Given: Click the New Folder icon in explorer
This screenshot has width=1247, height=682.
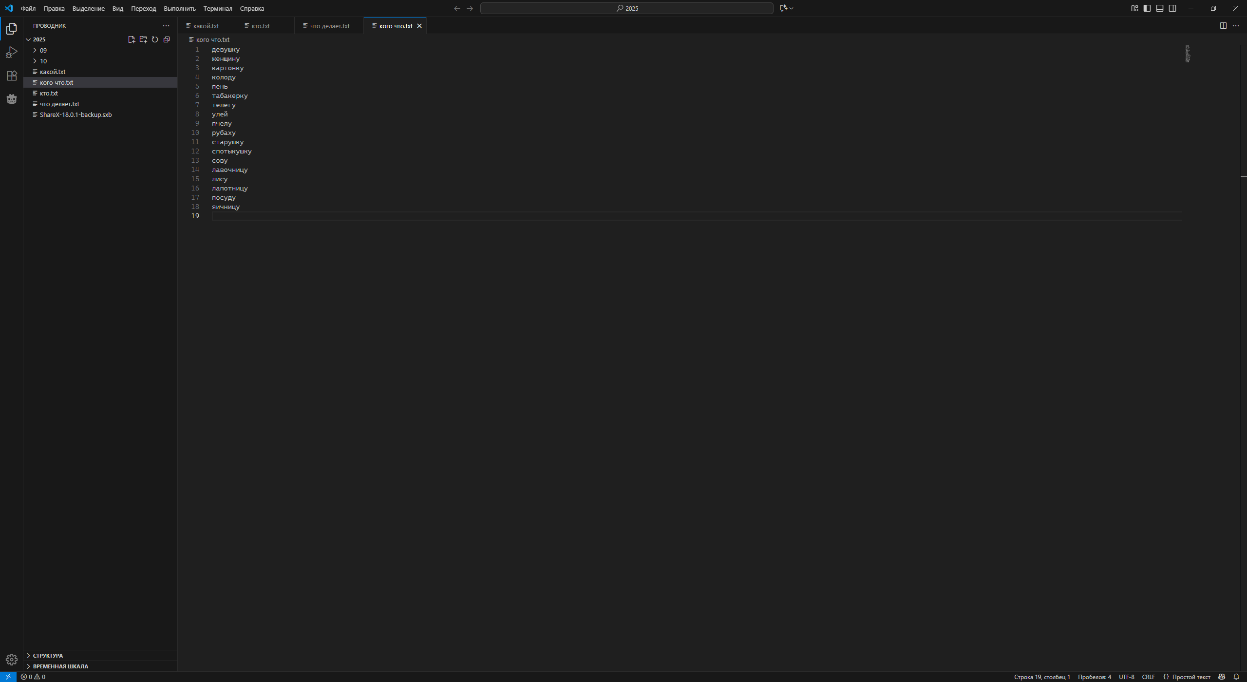Looking at the screenshot, I should (143, 39).
